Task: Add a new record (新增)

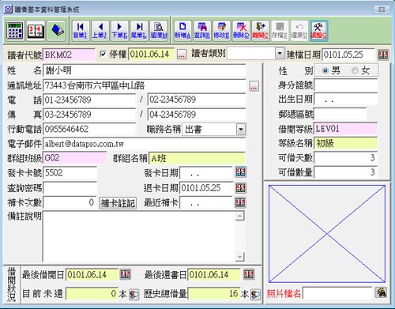Action: pos(182,31)
